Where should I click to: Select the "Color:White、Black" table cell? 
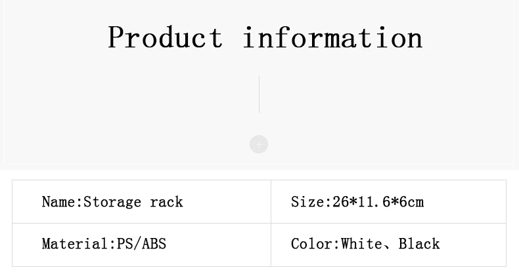[x=388, y=244]
